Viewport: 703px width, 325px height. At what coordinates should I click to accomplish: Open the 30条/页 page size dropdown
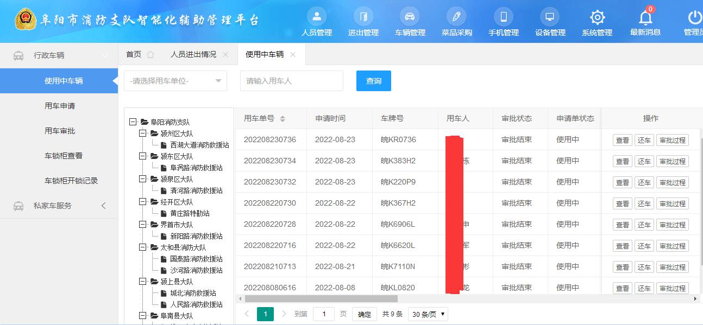pyautogui.click(x=429, y=314)
